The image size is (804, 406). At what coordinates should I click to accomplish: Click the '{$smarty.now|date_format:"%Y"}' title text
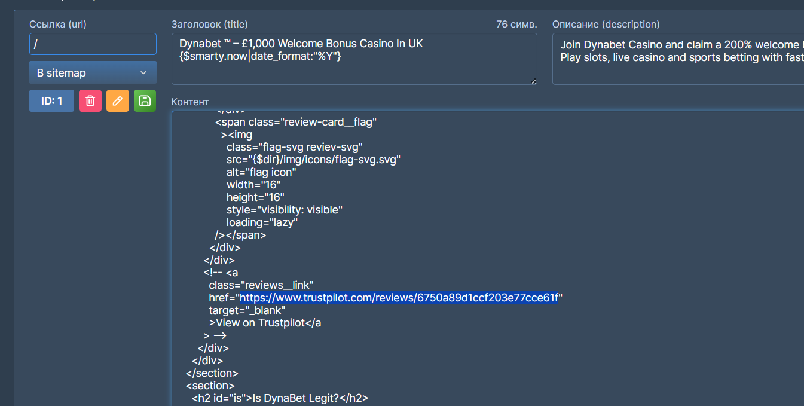tap(261, 56)
